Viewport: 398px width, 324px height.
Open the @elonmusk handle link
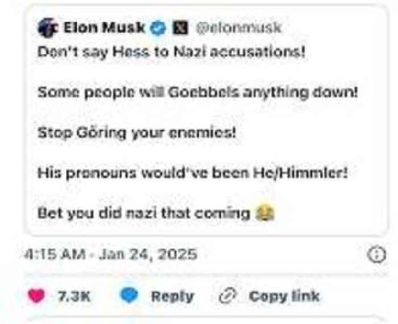click(239, 28)
